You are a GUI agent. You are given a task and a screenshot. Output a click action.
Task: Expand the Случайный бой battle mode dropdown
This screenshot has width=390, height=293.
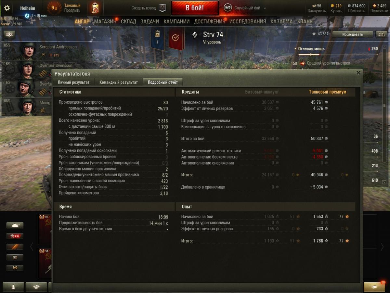(246, 8)
